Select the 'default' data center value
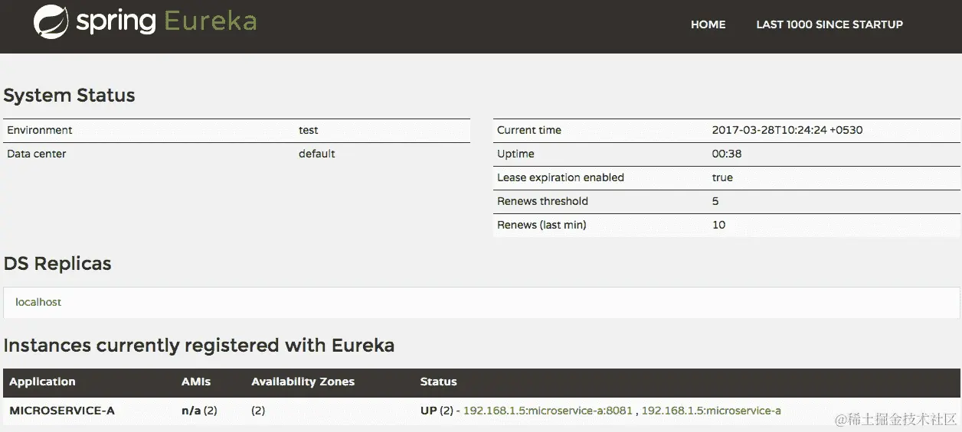Image resolution: width=962 pixels, height=432 pixels. pos(317,154)
